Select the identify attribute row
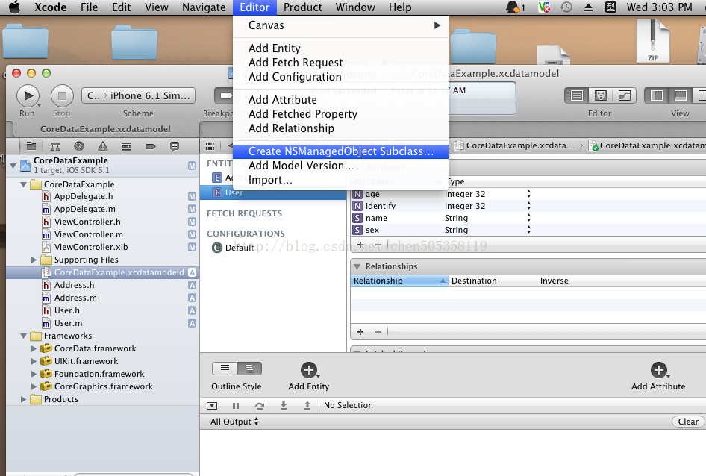The height and width of the screenshot is (476, 706). (x=528, y=206)
